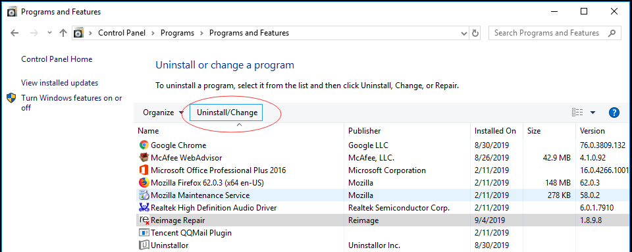The height and width of the screenshot is (252, 632).
Task: Click the Google LLC publisher cell
Action: [x=369, y=145]
